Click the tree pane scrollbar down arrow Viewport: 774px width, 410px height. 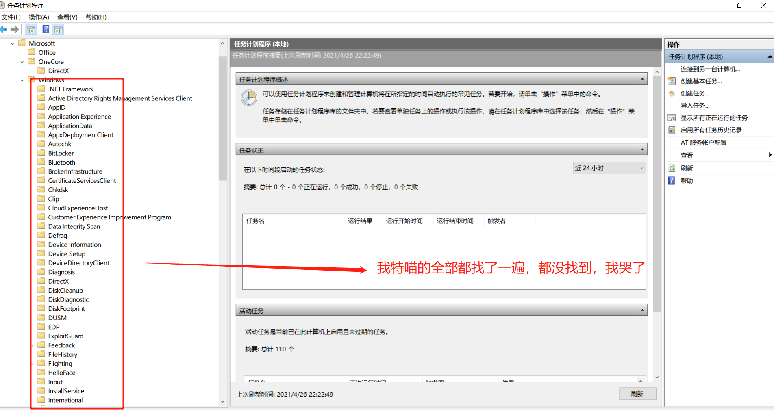[x=222, y=401]
